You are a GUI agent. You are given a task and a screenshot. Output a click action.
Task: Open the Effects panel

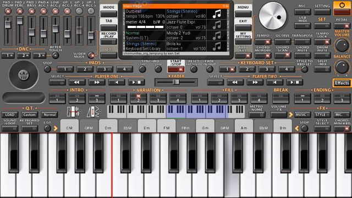342,83
